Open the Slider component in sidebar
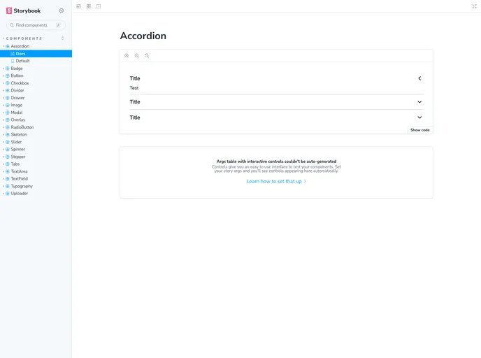The height and width of the screenshot is (358, 481). click(x=16, y=142)
